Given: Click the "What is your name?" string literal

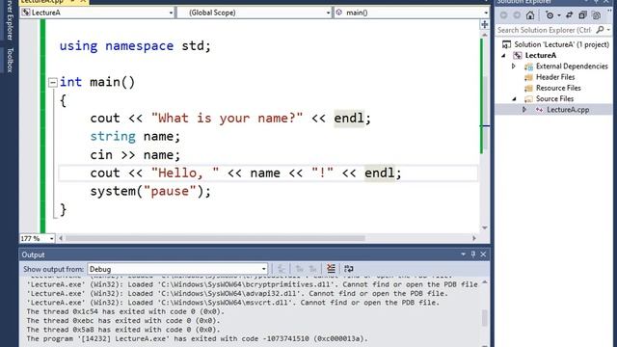Looking at the screenshot, I should point(228,118).
